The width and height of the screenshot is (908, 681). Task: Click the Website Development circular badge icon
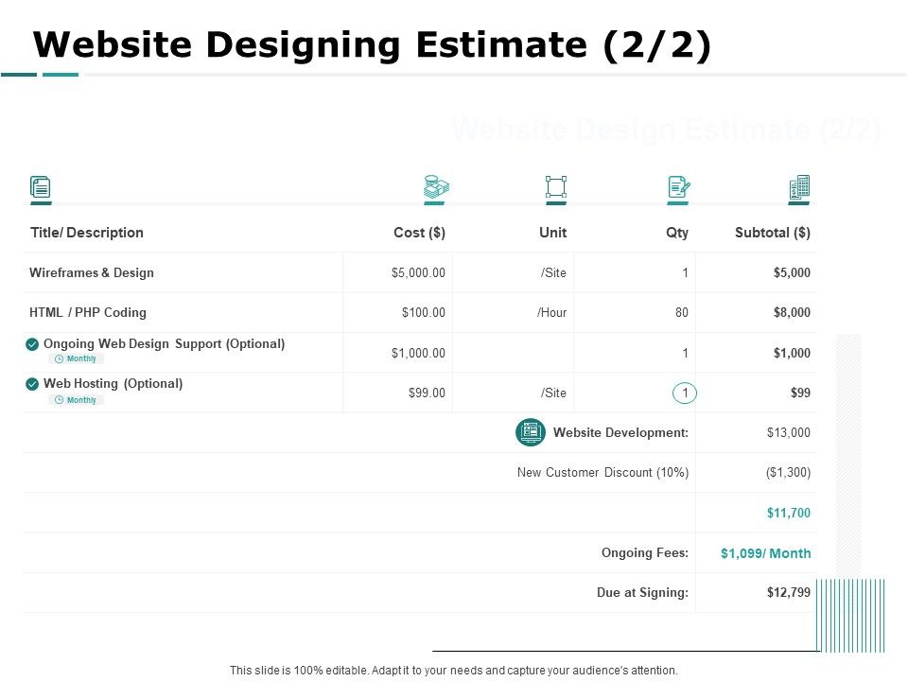click(x=530, y=432)
